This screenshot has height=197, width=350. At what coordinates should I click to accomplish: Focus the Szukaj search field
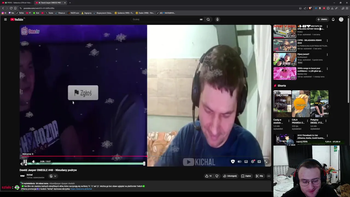pyautogui.click(x=165, y=19)
